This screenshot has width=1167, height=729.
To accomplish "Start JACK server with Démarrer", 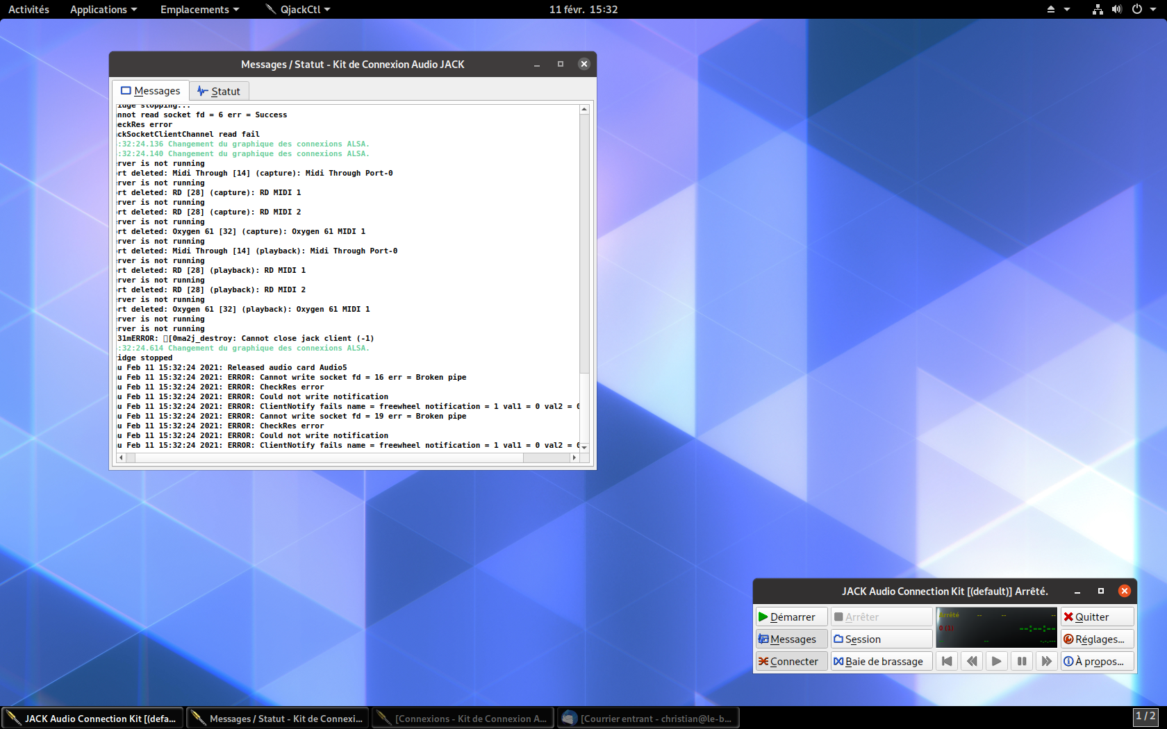I will 791,617.
